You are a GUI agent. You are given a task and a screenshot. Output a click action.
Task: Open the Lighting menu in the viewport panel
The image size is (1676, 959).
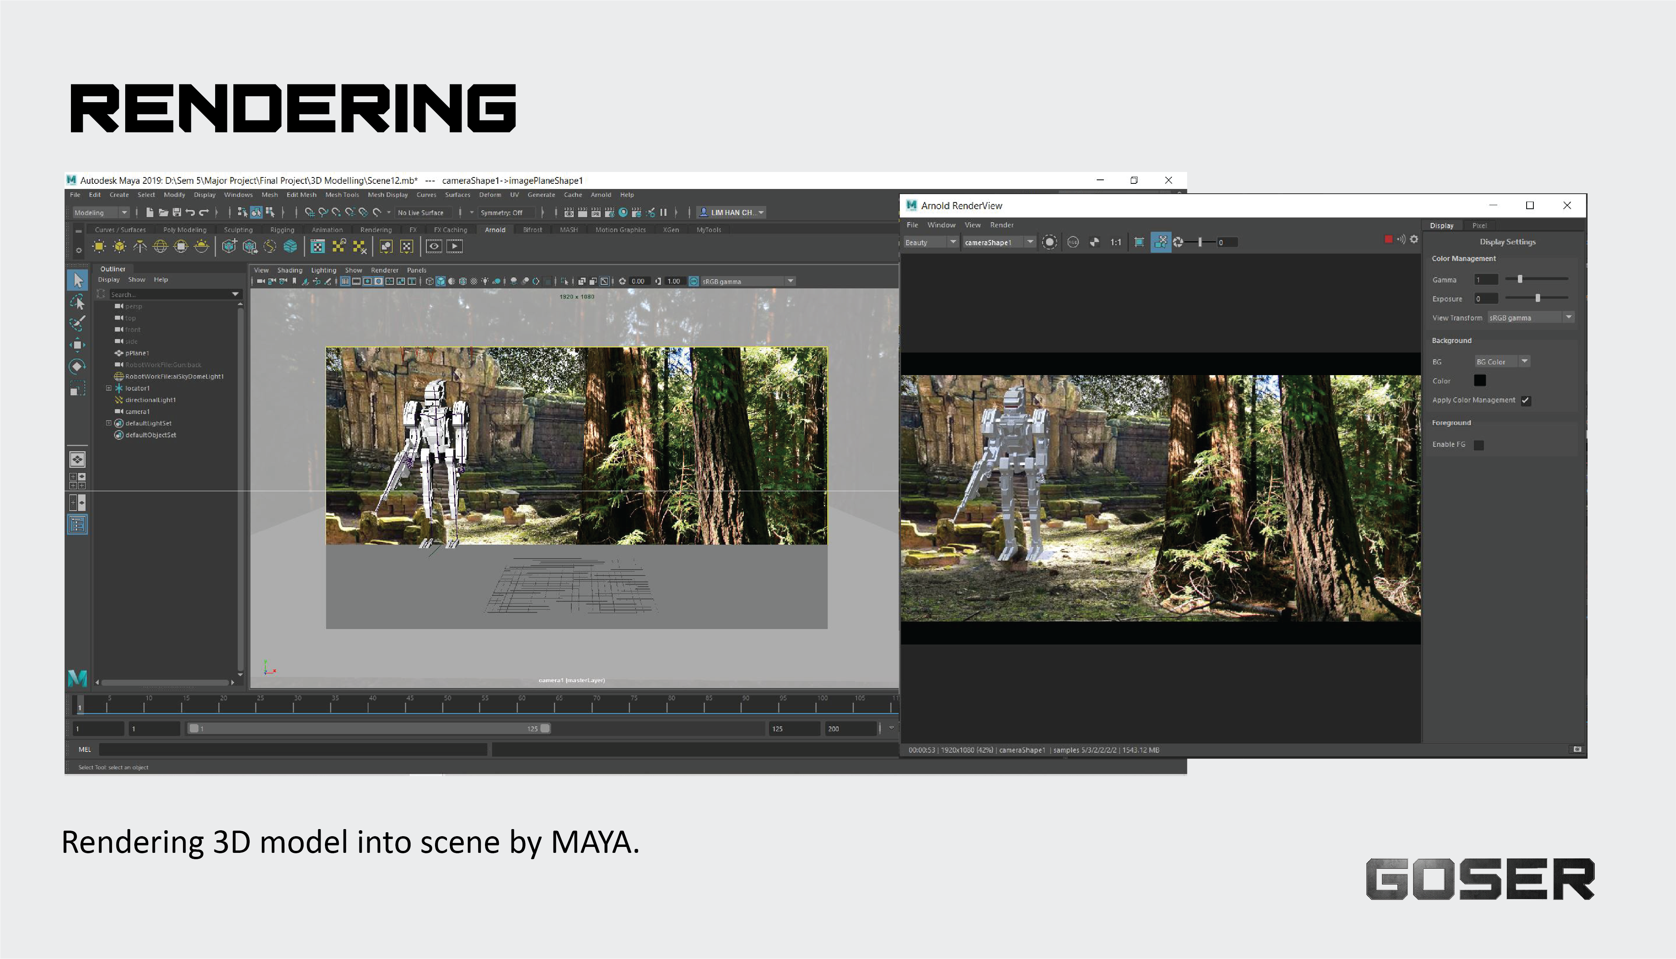[x=323, y=270]
